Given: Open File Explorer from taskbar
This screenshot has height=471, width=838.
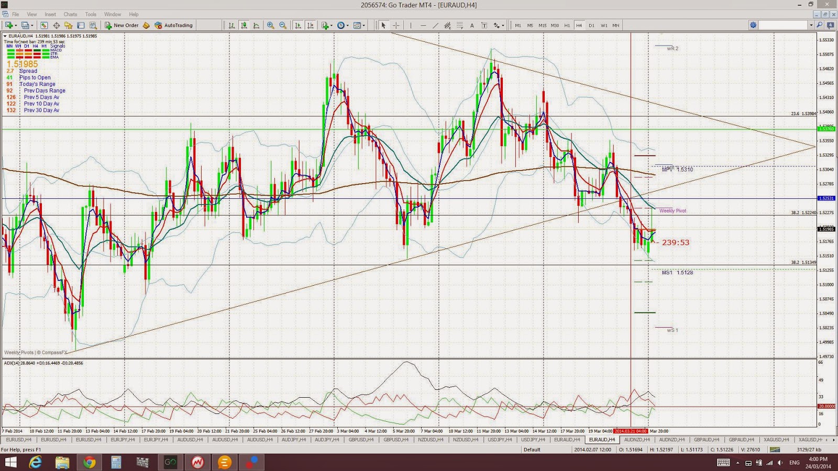Looking at the screenshot, I should [x=62, y=462].
